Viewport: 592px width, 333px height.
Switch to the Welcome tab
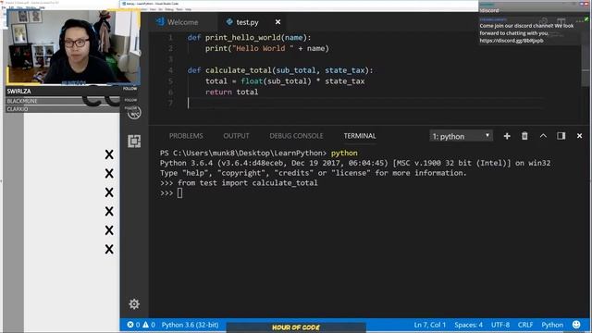(178, 22)
